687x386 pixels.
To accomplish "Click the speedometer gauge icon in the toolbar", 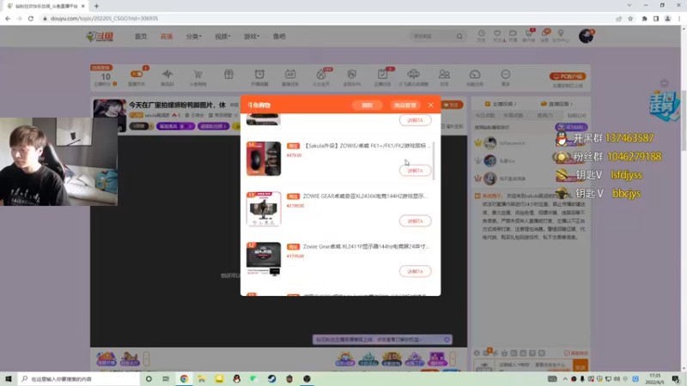I will [475, 74].
